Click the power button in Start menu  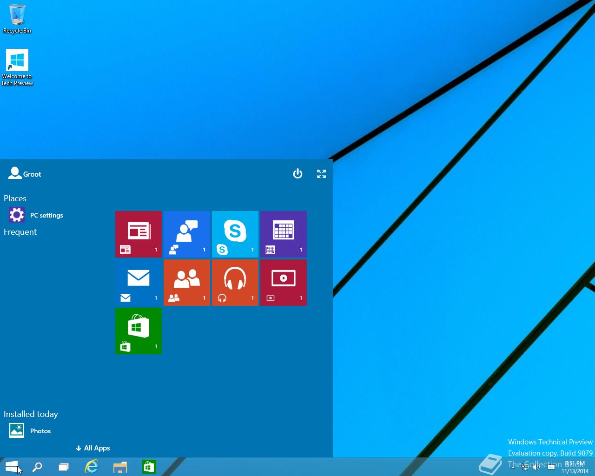click(x=297, y=174)
